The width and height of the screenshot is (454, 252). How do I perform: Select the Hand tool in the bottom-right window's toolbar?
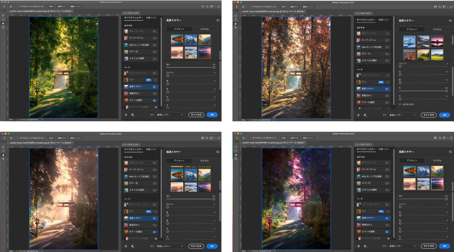click(236, 155)
